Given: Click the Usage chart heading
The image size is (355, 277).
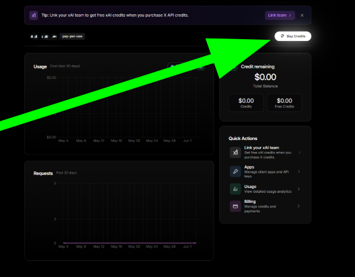Looking at the screenshot, I should pos(40,66).
